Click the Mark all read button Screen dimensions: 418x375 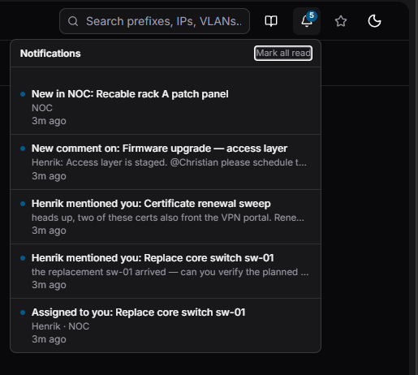[x=283, y=53]
